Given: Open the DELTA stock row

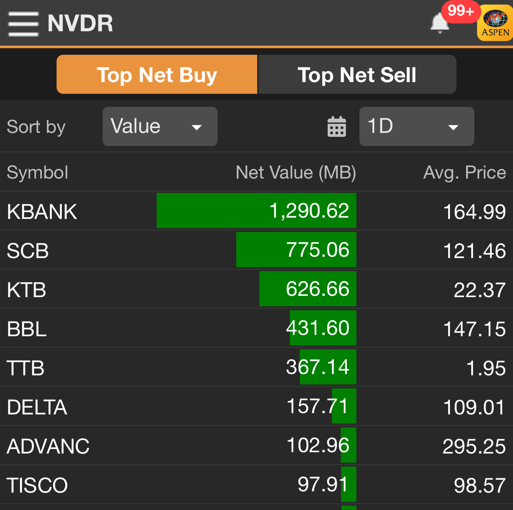Looking at the screenshot, I should (x=37, y=407).
